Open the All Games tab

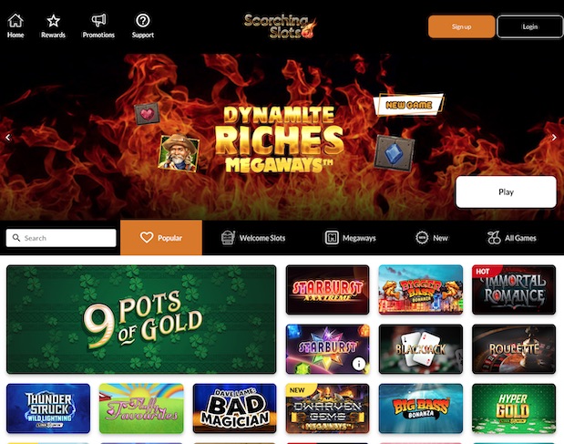click(511, 238)
